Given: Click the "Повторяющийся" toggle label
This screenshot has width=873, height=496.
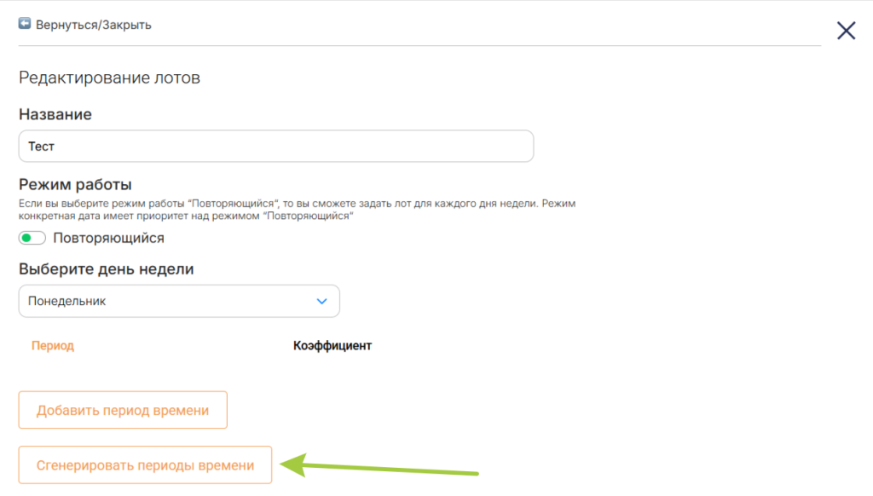Looking at the screenshot, I should (108, 238).
